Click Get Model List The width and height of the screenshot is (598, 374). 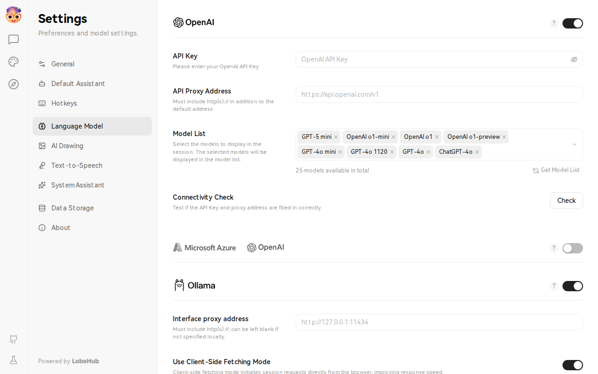[x=556, y=170]
